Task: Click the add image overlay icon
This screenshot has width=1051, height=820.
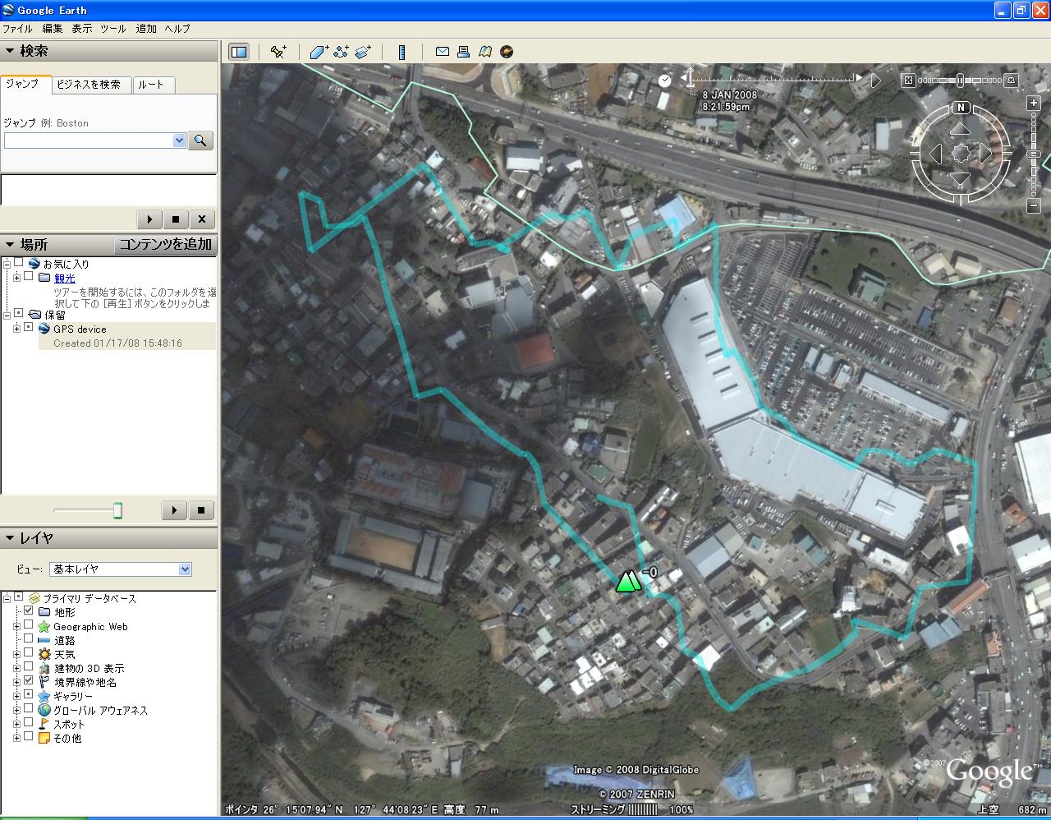Action: [x=363, y=52]
